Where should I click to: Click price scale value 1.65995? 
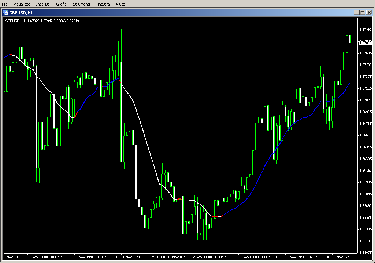(366, 182)
